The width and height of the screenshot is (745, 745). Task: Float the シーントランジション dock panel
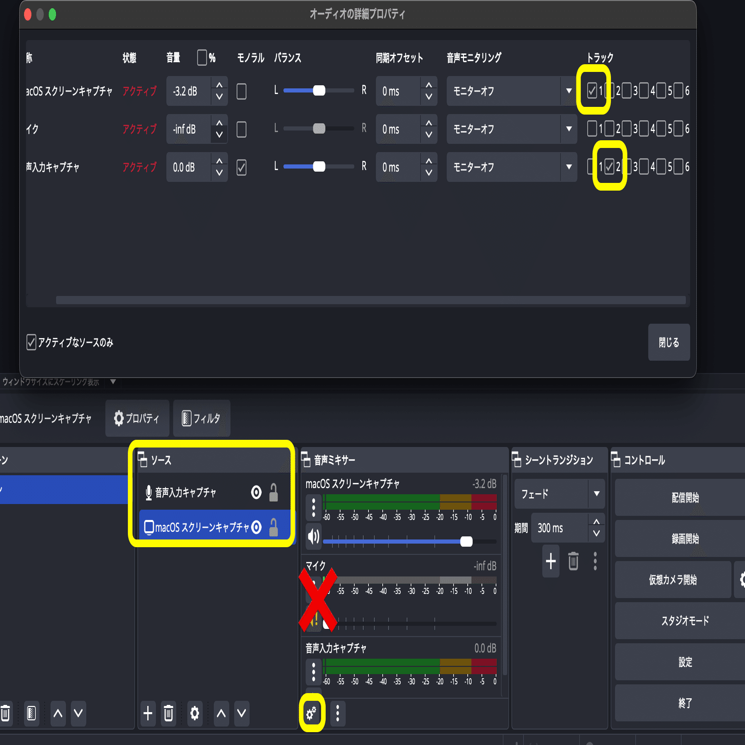point(516,459)
